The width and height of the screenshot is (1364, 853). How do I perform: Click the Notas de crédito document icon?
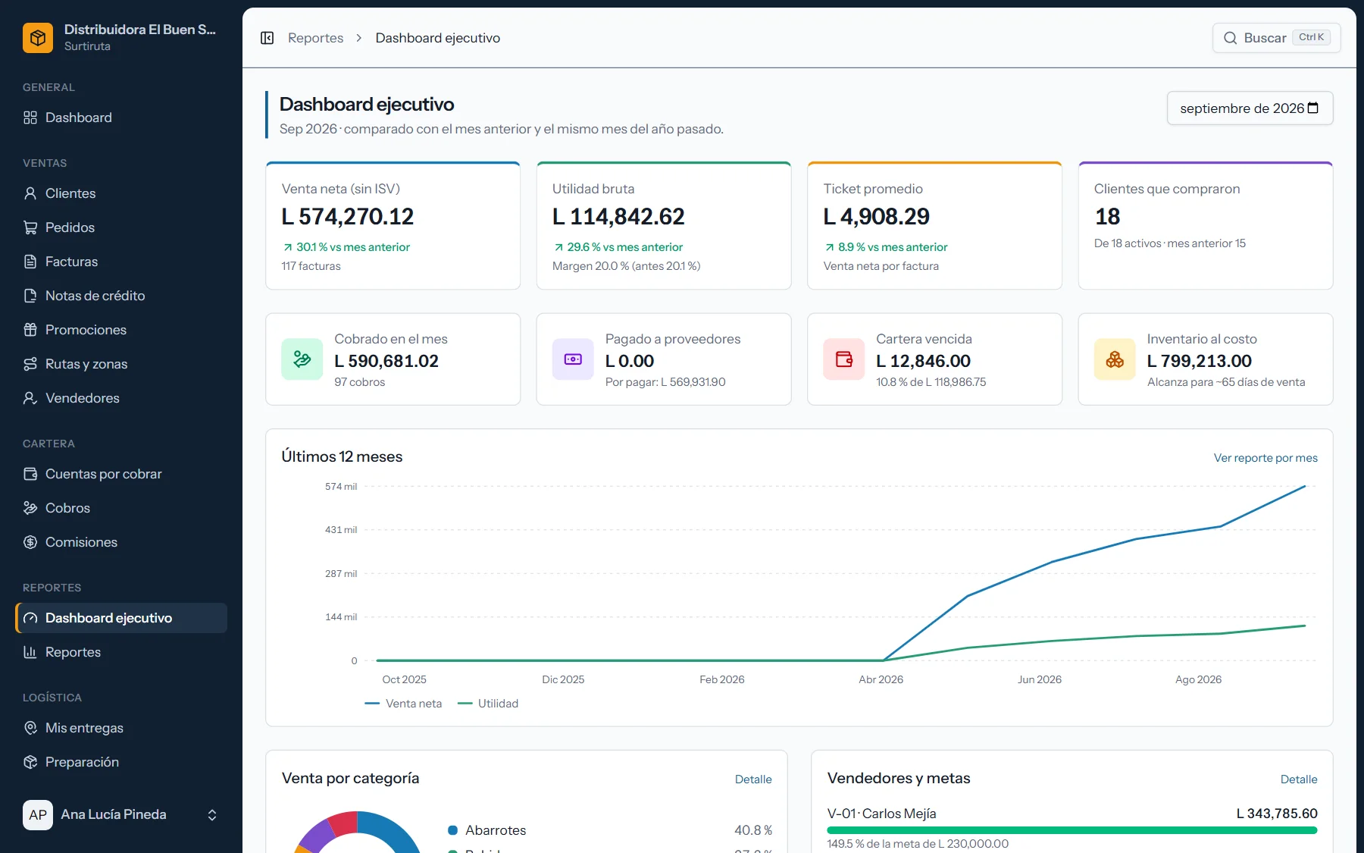[30, 296]
